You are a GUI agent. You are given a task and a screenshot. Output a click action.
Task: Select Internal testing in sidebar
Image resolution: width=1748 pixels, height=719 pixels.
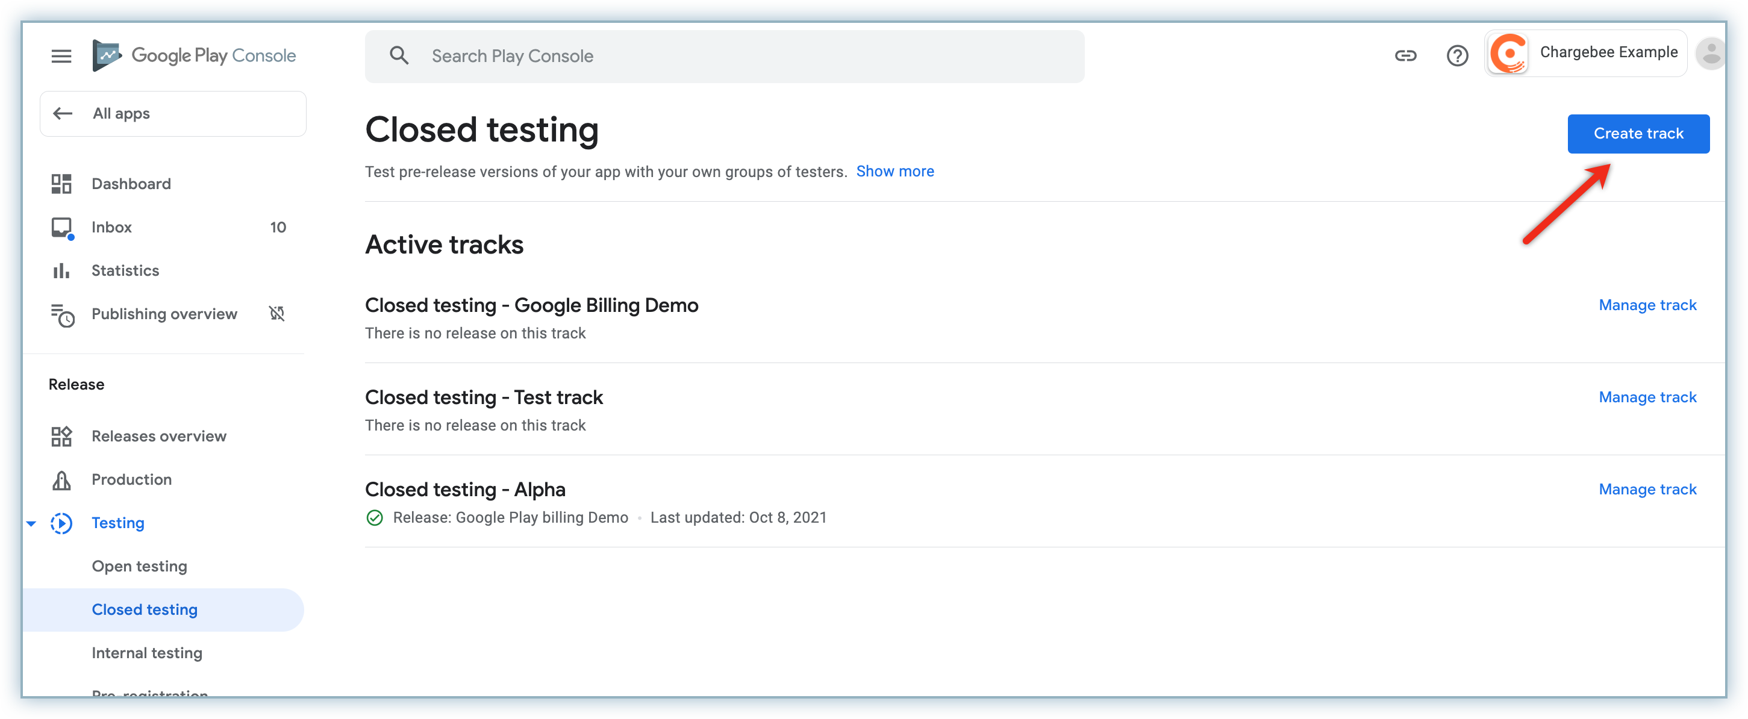(x=147, y=653)
